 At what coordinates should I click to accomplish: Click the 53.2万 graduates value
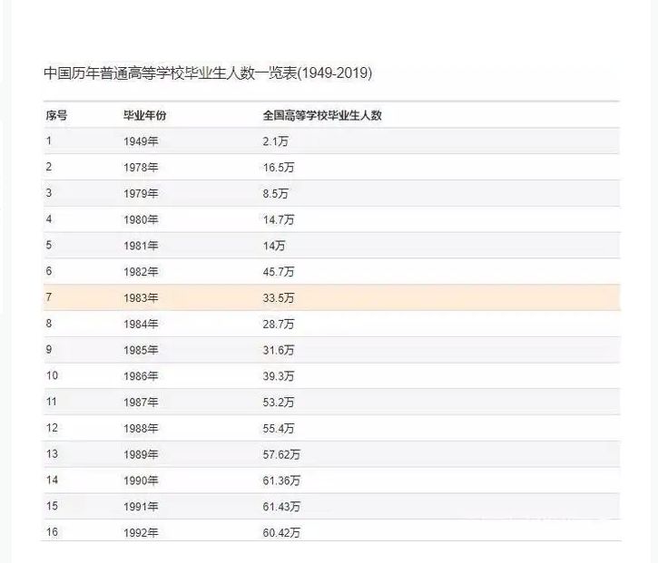point(279,402)
